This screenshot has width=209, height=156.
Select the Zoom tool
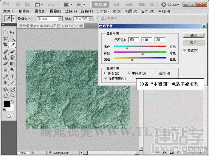coord(12,95)
